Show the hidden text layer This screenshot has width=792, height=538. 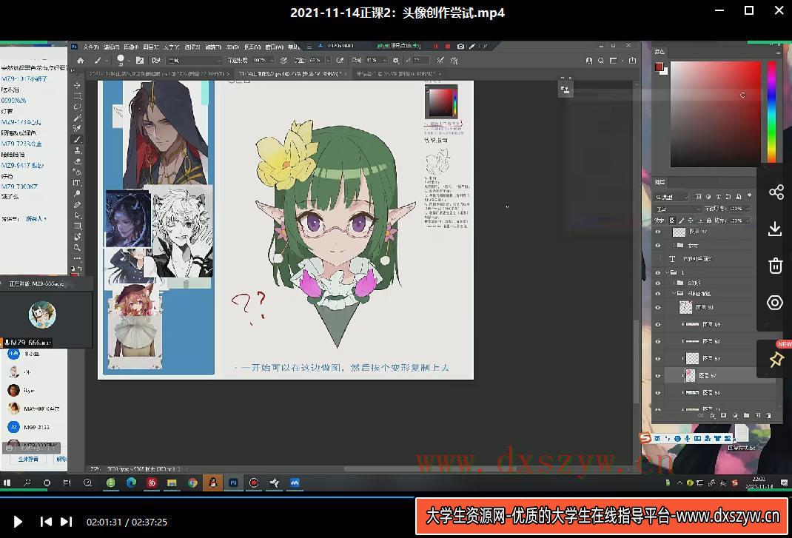coord(658,259)
